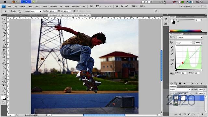The width and height of the screenshot is (208, 117).
Task: Click the Add layer style fx icon
Action: coord(180,114)
